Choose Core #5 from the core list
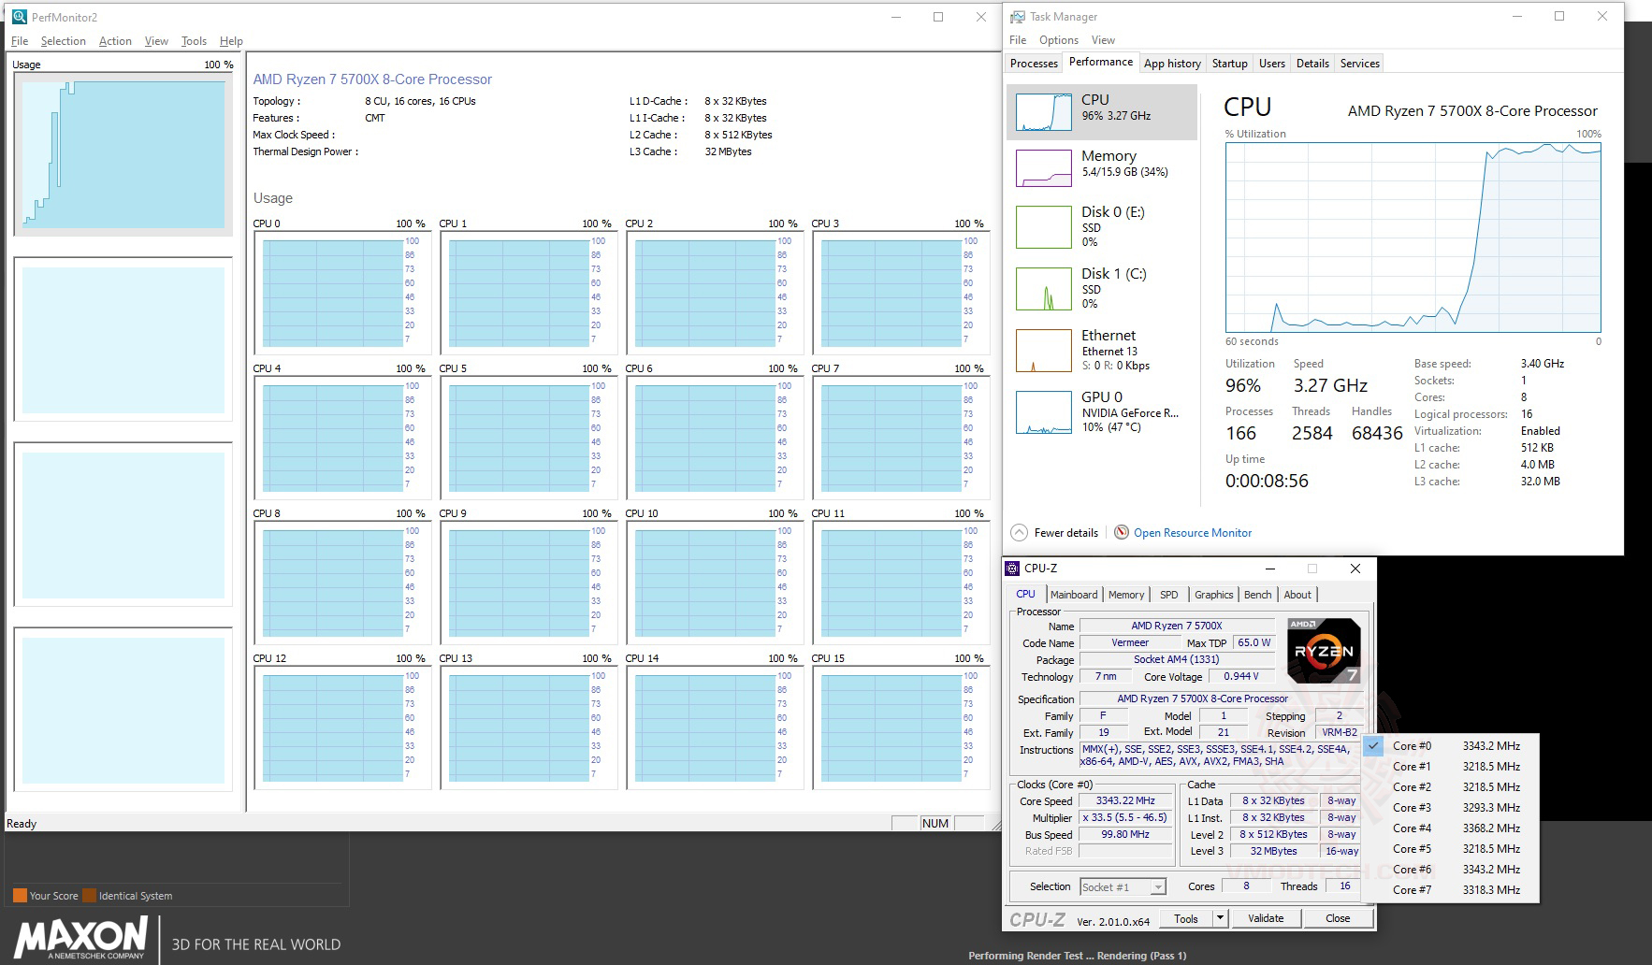Viewport: 1652px width, 965px height. pos(1451,849)
